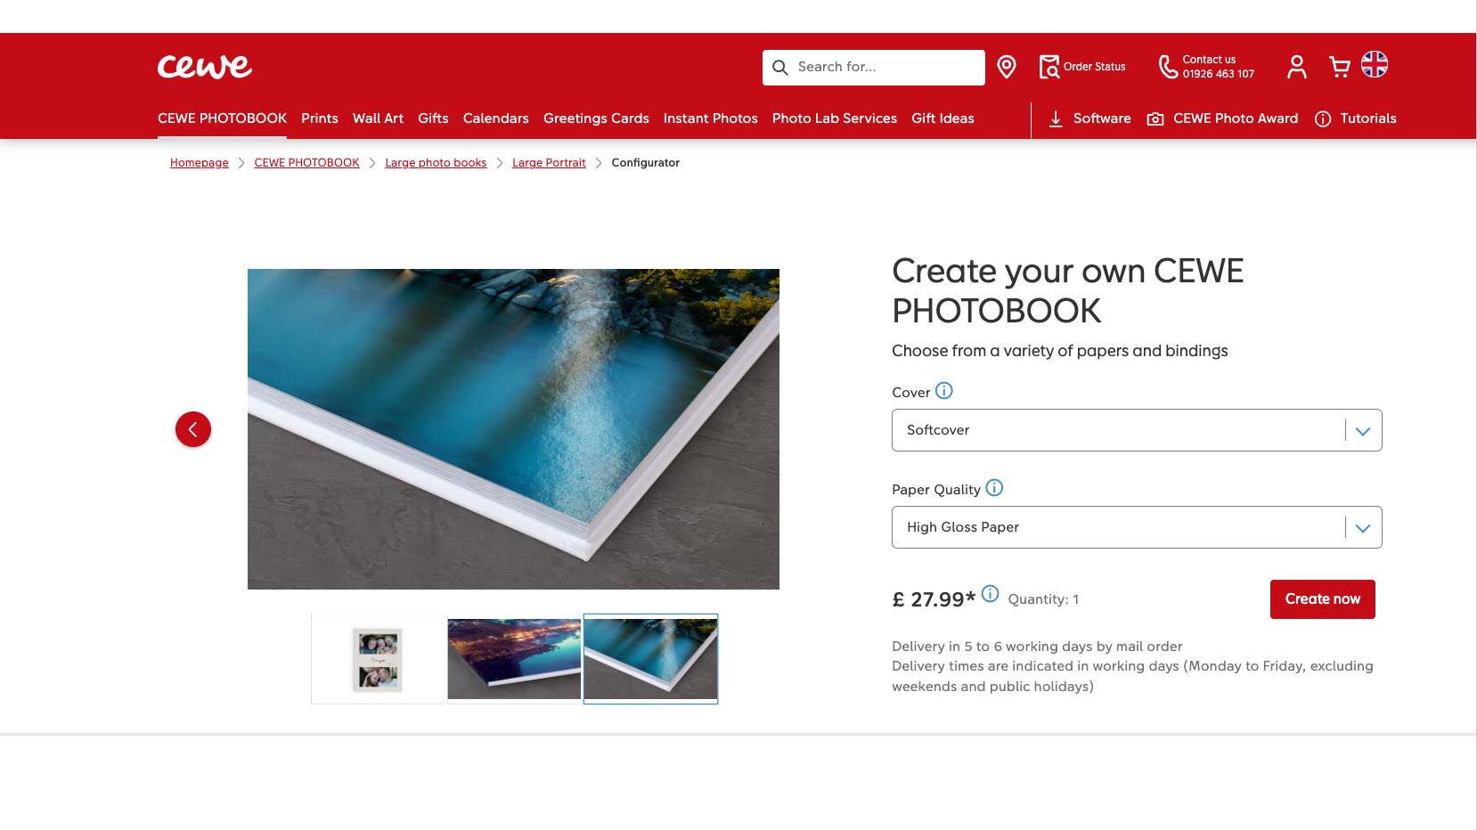The width and height of the screenshot is (1477, 830).
Task: Click the Order Status clipboard icon
Action: [x=1049, y=67]
